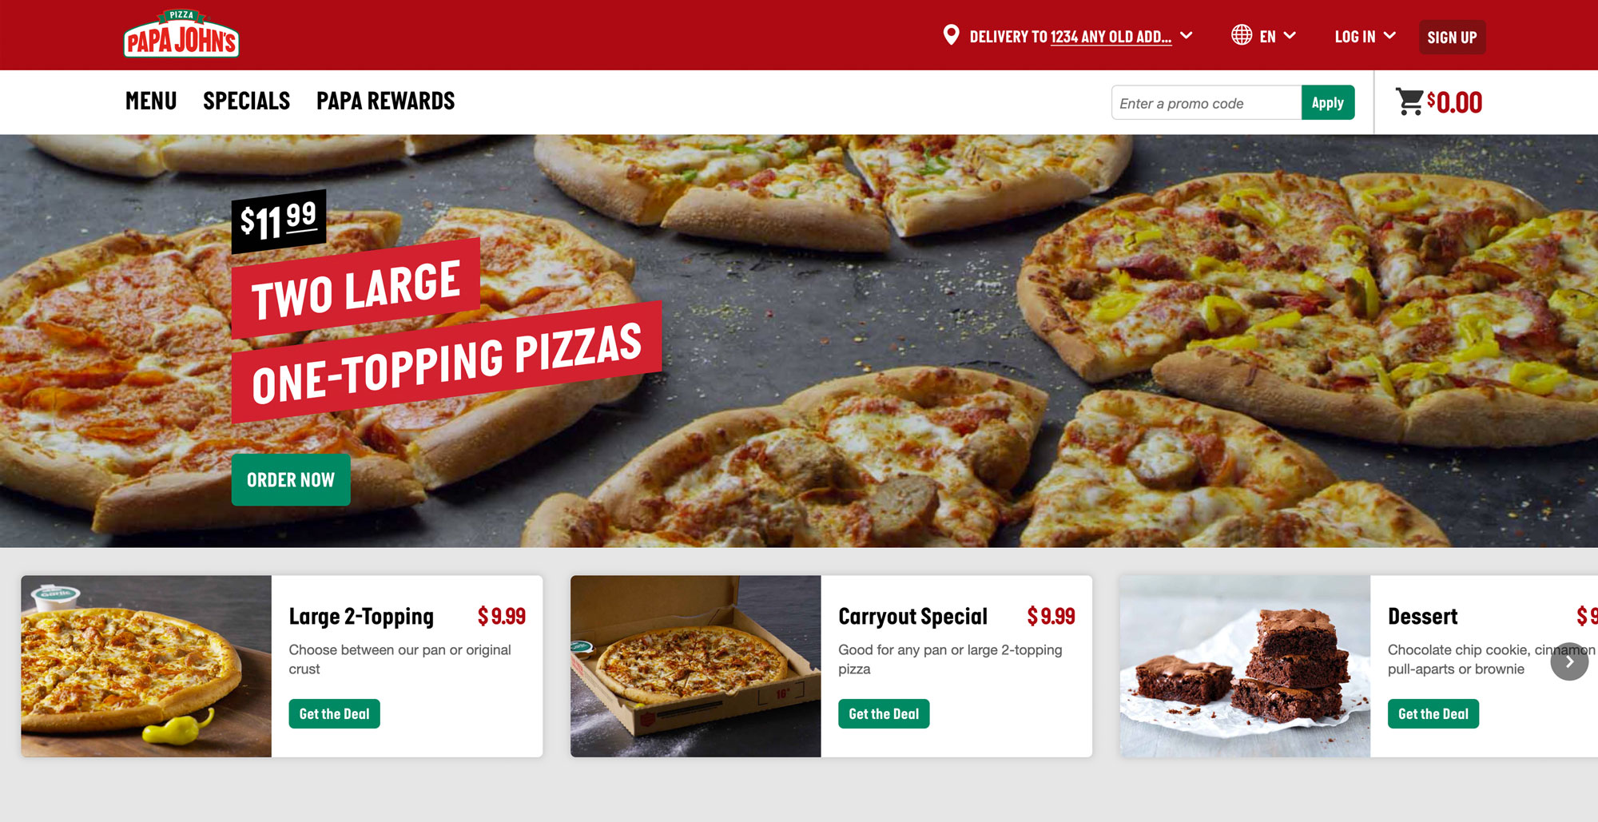Click the brownie dessert thumbnail
Image resolution: width=1598 pixels, height=822 pixels.
[1245, 666]
